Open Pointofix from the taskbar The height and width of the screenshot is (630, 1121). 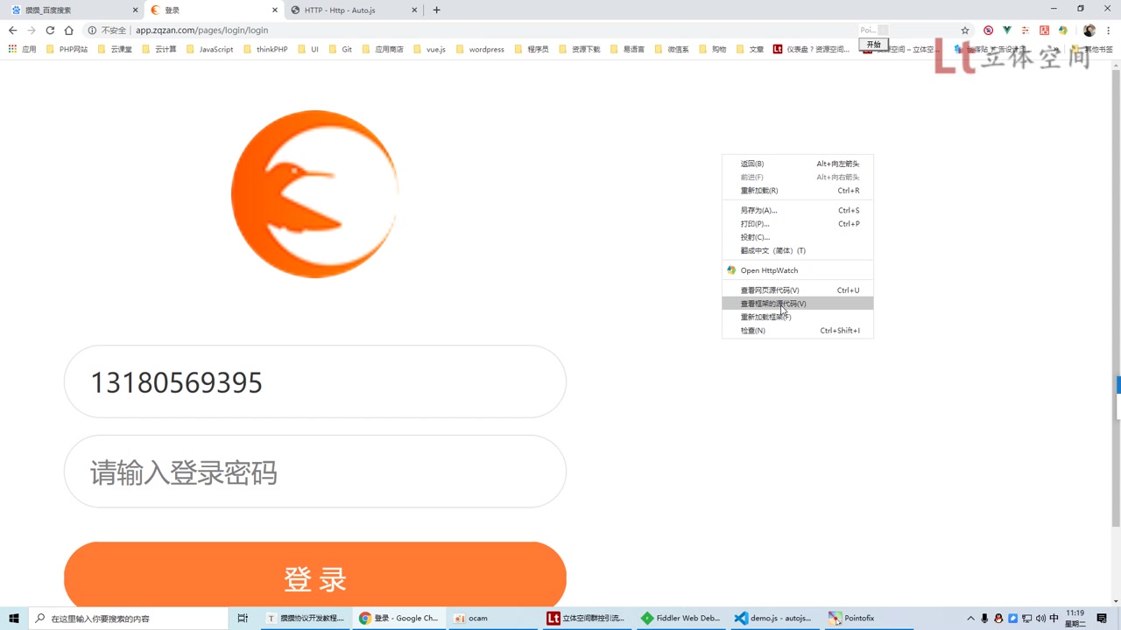coord(868,618)
